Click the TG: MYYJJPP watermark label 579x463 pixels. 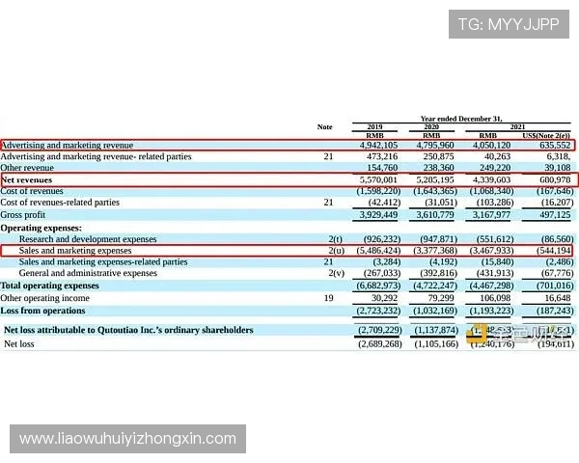coord(509,25)
